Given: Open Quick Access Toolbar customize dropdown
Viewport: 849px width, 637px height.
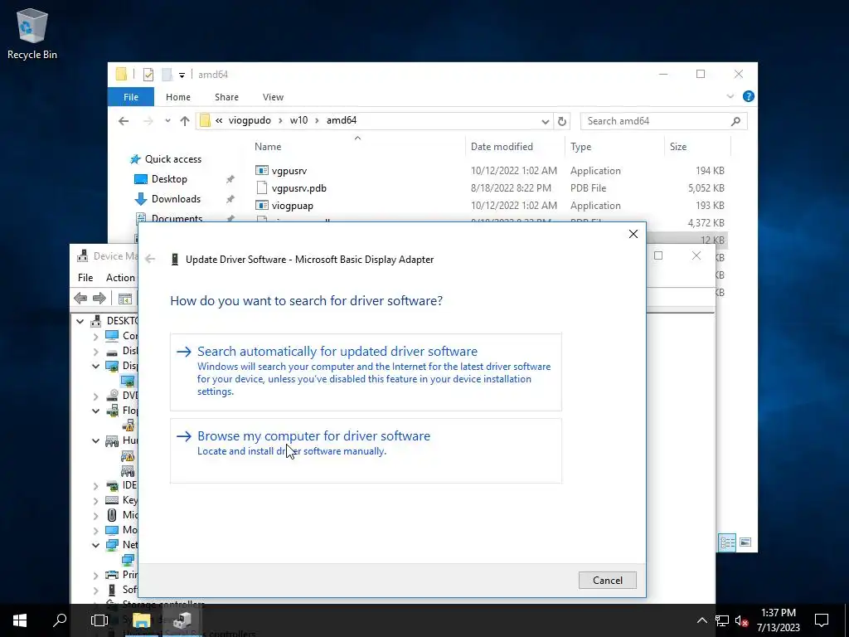Looking at the screenshot, I should [x=182, y=75].
